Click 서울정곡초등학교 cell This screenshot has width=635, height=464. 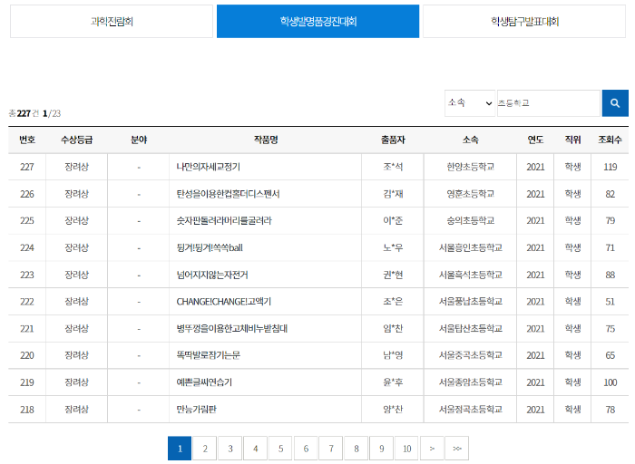coord(470,410)
